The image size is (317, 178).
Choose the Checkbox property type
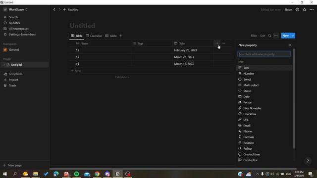264,114
